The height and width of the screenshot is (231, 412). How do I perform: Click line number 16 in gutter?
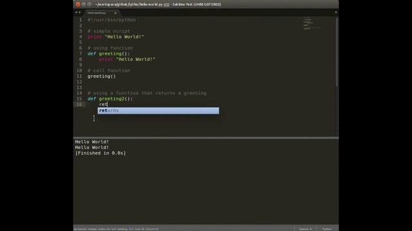coord(79,104)
